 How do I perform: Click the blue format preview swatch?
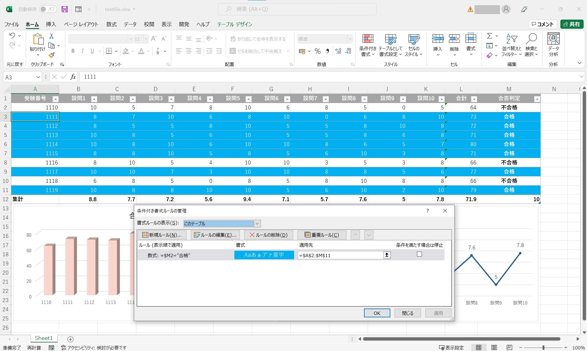pos(264,255)
